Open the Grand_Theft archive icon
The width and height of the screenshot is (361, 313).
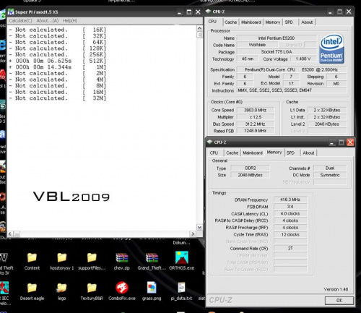pos(152,257)
